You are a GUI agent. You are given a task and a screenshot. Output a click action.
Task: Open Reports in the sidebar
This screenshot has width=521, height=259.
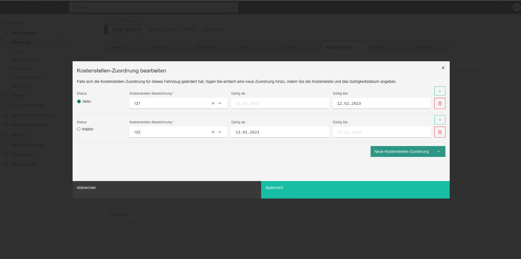tap(19, 135)
